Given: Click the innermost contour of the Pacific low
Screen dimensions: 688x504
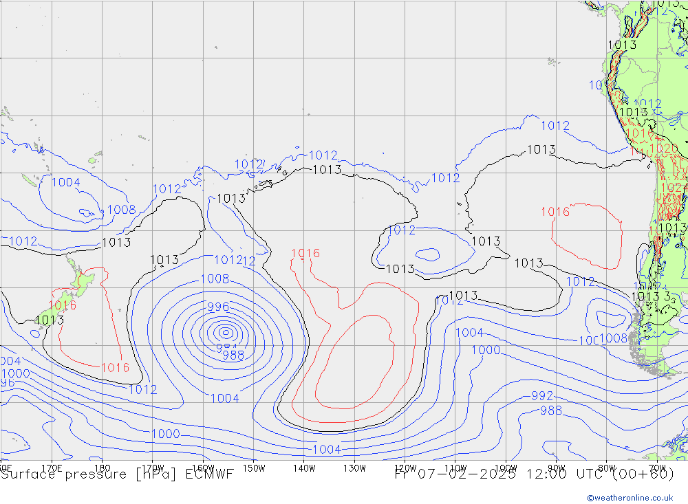Looking at the screenshot, I should 226,333.
